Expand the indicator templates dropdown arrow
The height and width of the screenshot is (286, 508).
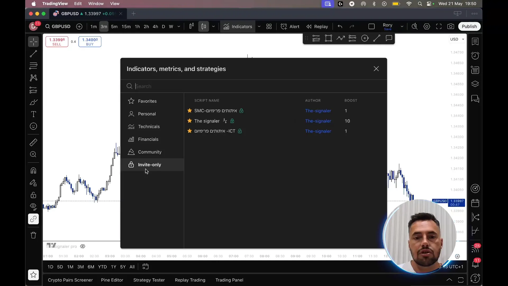(x=259, y=26)
